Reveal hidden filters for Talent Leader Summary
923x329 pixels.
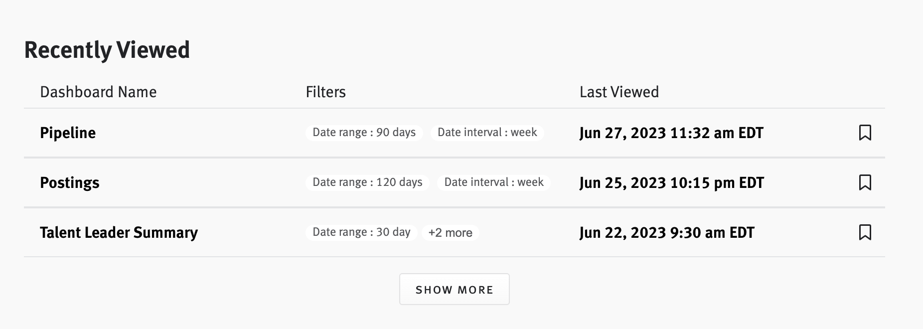click(x=450, y=232)
